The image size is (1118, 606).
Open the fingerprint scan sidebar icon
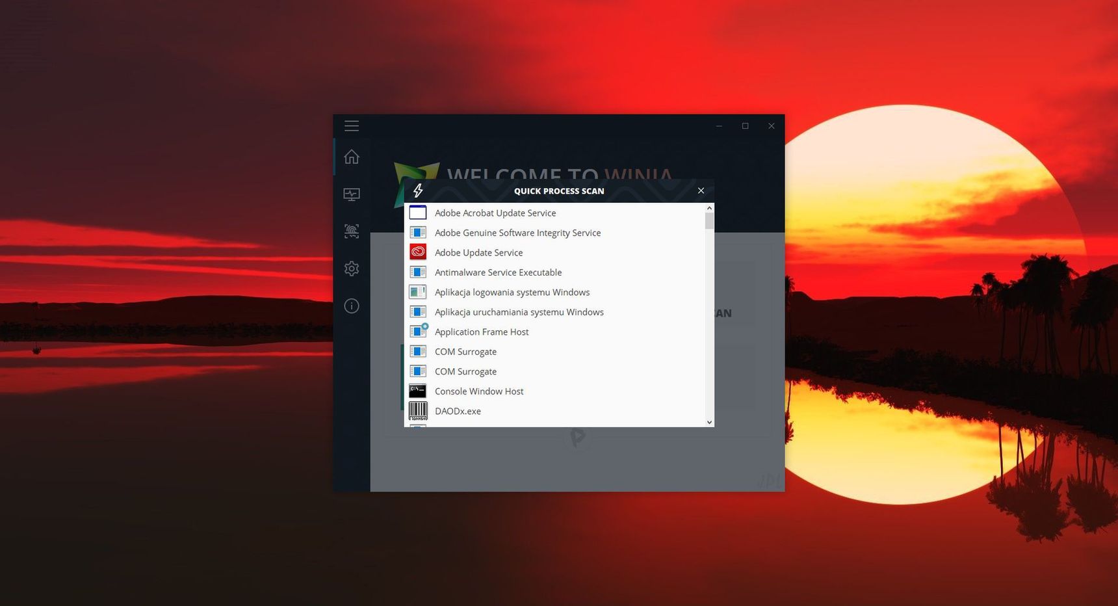click(x=352, y=231)
